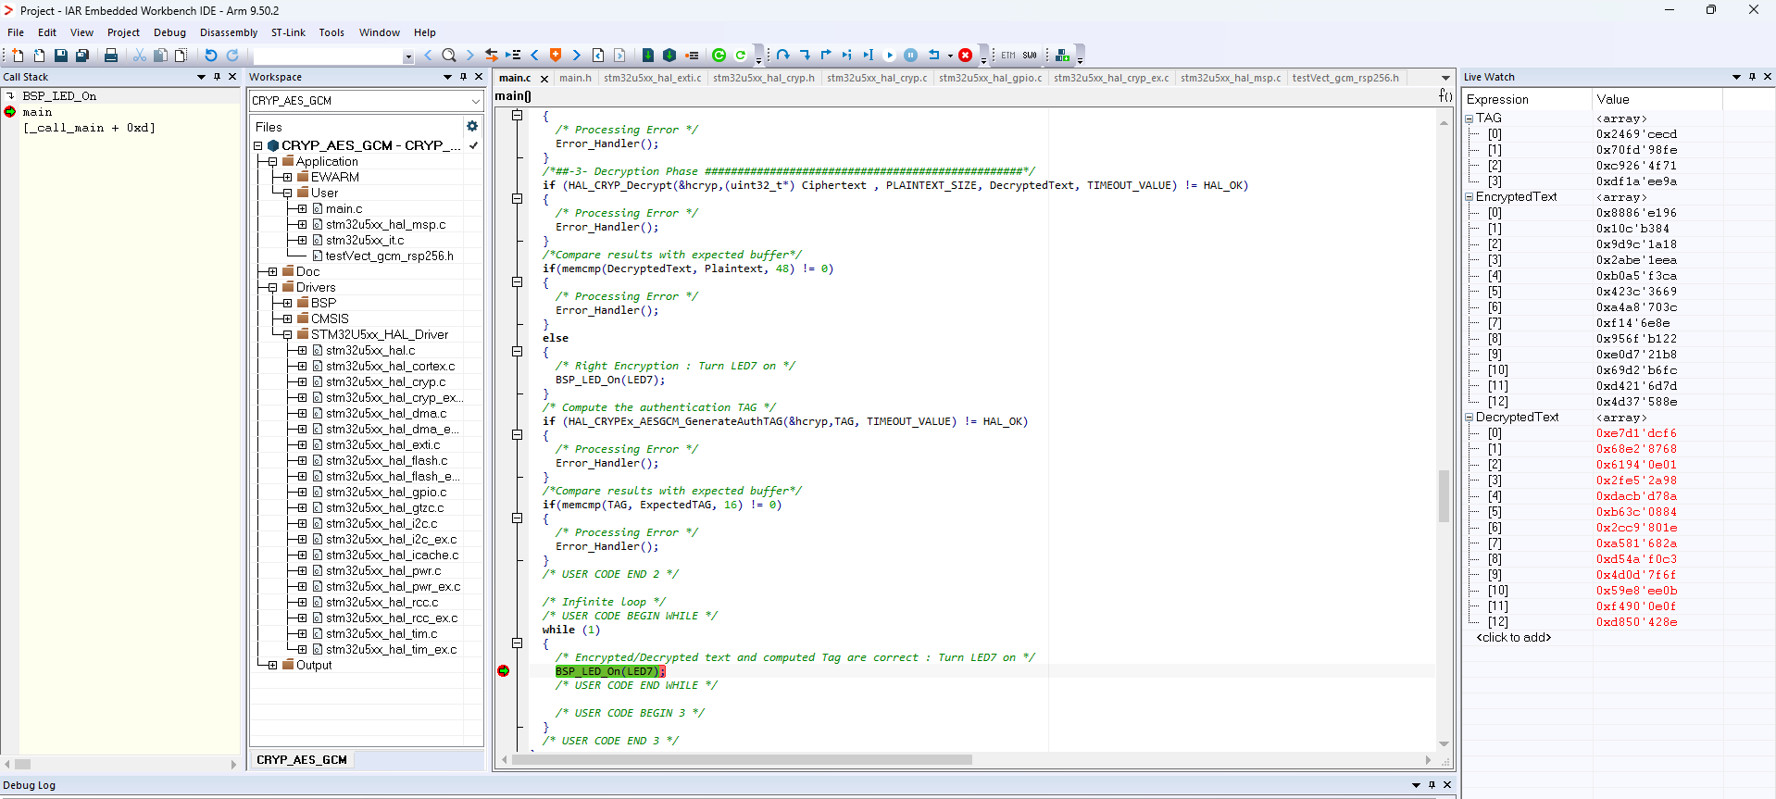
Task: Click the Step Into debug button
Action: [805, 56]
